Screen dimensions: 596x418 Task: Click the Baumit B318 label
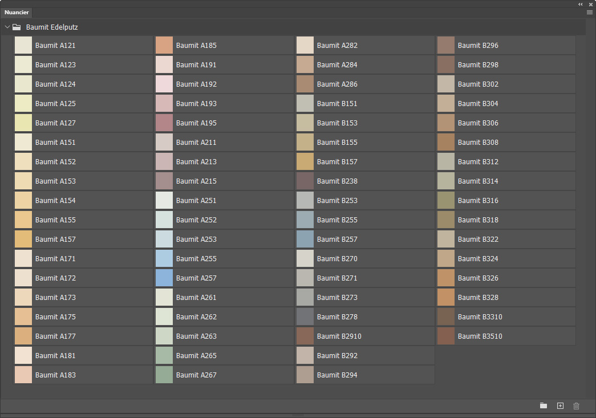(478, 220)
